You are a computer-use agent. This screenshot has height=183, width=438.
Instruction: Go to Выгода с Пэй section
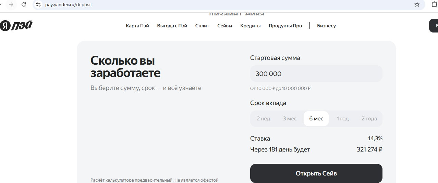(172, 26)
